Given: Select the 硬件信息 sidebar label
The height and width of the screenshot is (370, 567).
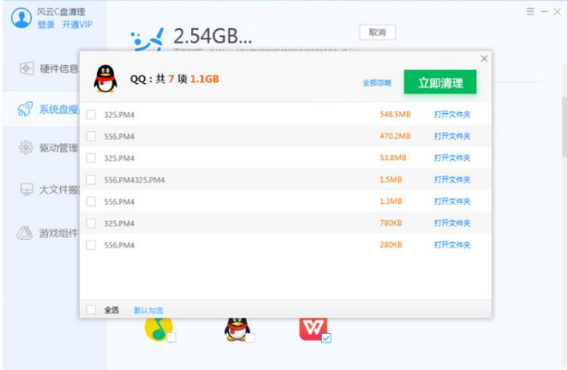Looking at the screenshot, I should tap(59, 69).
